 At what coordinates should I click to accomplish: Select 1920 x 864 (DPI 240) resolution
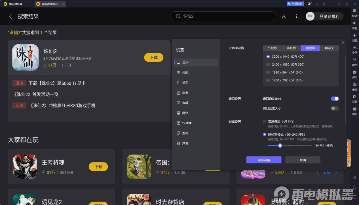coord(268,72)
